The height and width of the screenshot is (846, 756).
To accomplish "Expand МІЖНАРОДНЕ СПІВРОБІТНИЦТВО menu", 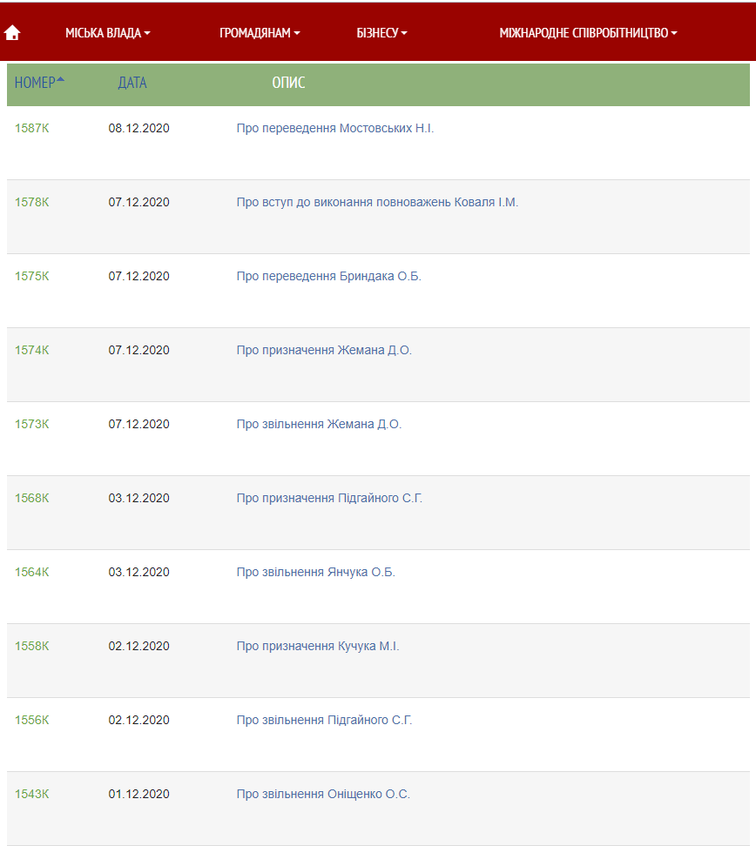I will click(x=588, y=33).
